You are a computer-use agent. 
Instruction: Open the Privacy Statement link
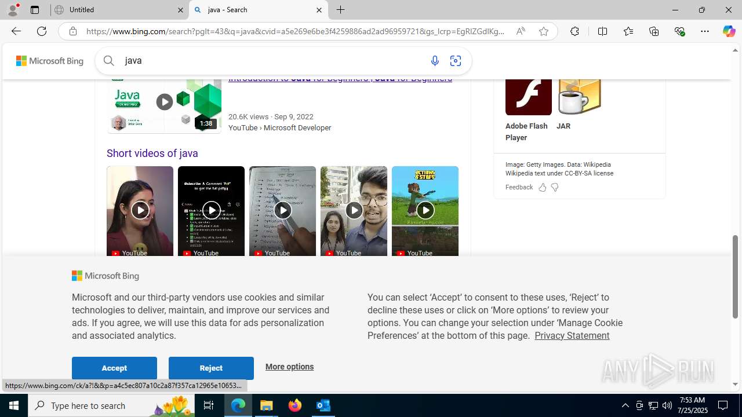click(x=572, y=336)
